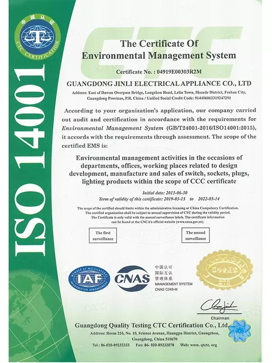Click the GB/T24001-2016/ISO14001:2015 standard text
The width and height of the screenshot is (272, 363).
[x=210, y=128]
